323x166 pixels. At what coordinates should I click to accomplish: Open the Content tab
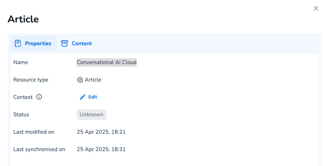coord(81,43)
